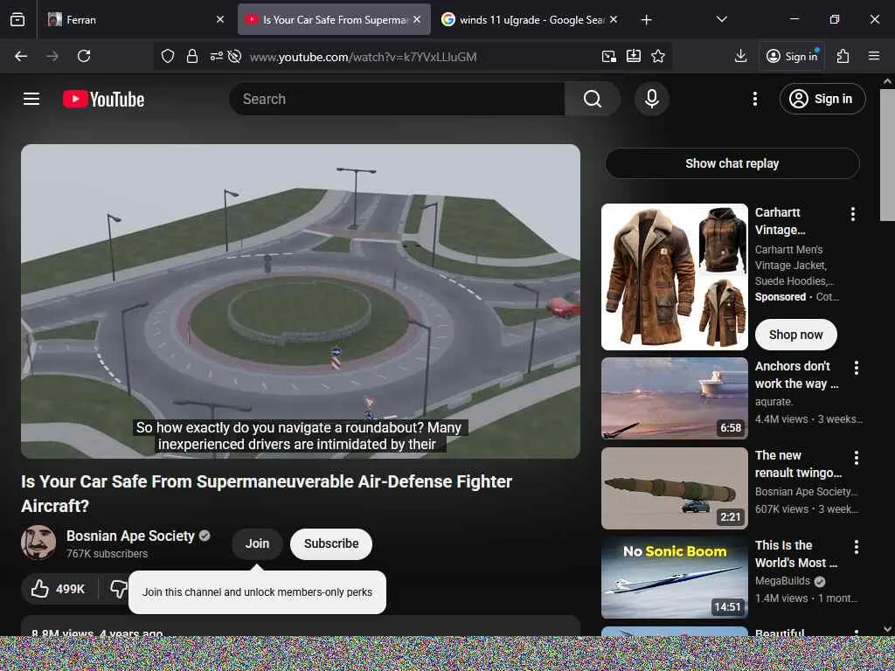Open The new renault twingo video title
Screen dimensions: 895x671
[x=798, y=464]
